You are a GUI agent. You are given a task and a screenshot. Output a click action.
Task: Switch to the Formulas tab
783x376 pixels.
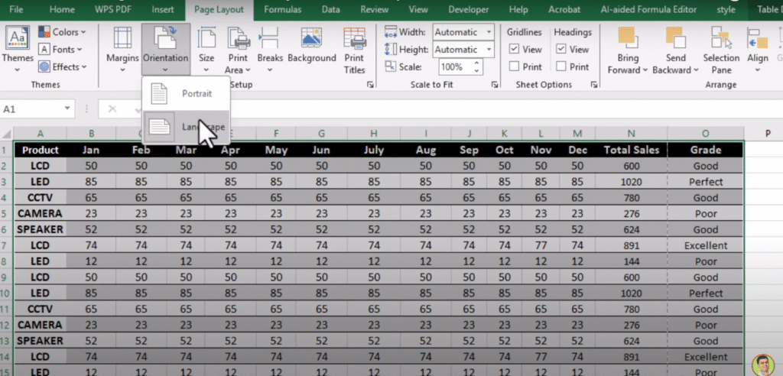[284, 9]
